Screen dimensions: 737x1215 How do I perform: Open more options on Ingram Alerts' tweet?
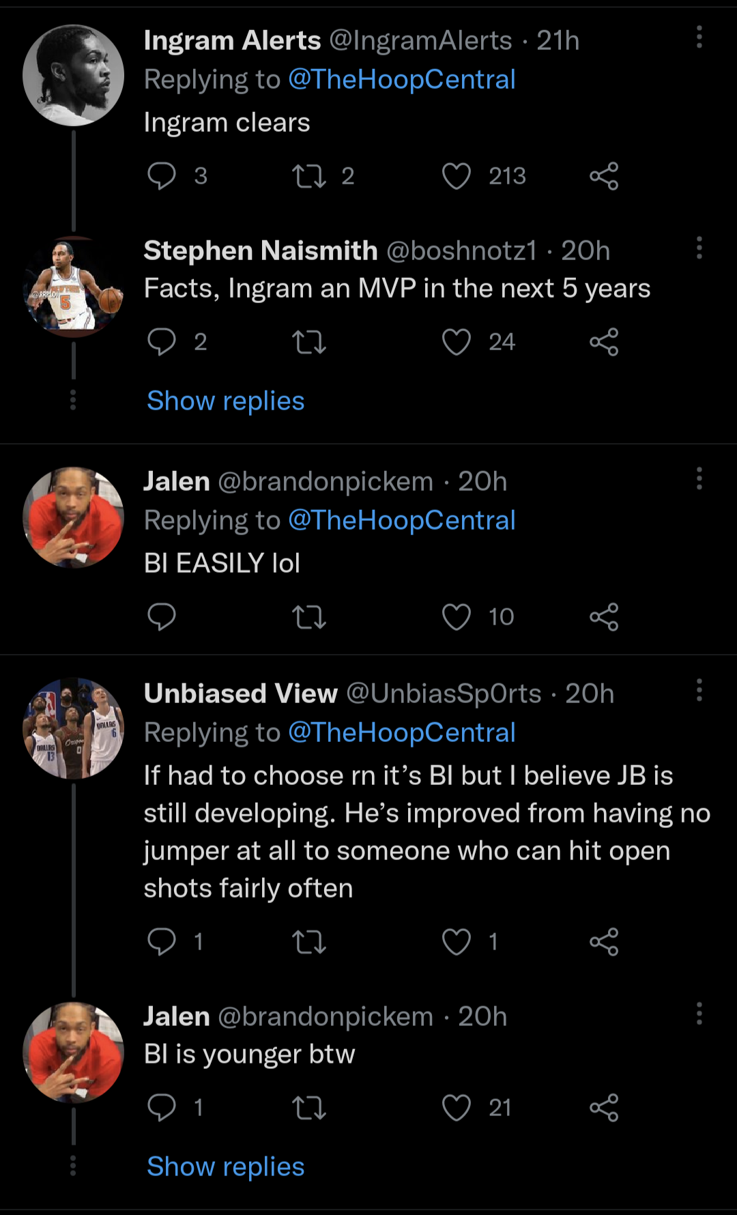(699, 38)
